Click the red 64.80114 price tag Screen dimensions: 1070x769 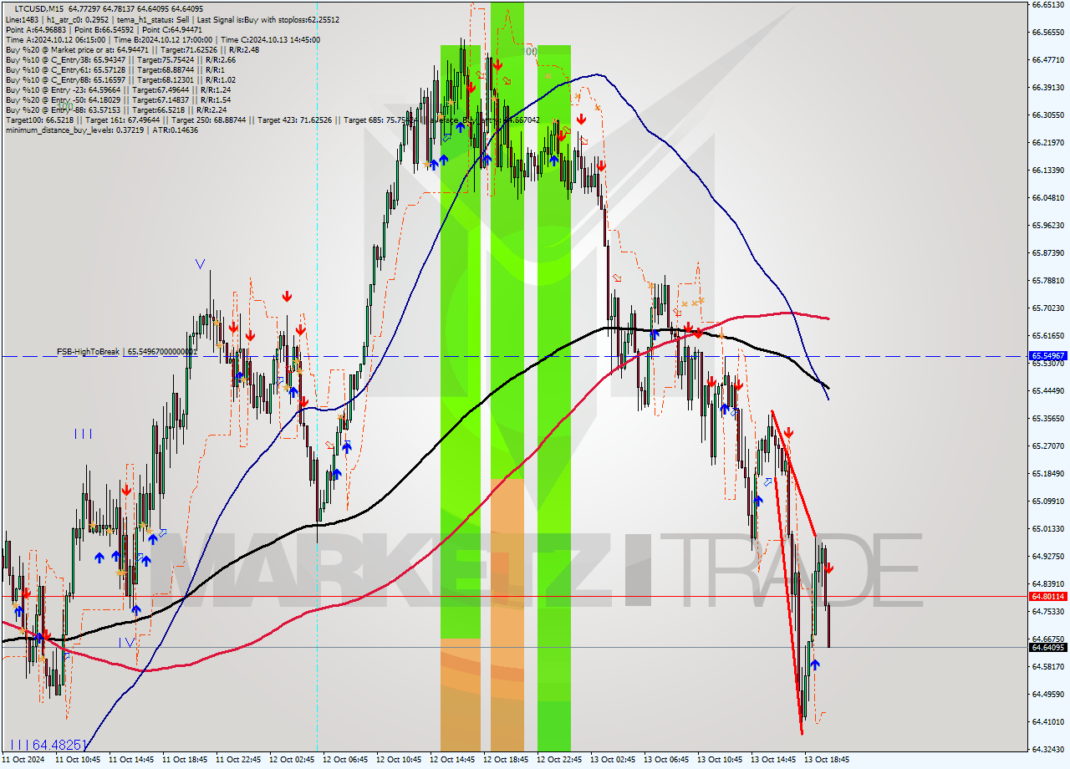(1047, 596)
